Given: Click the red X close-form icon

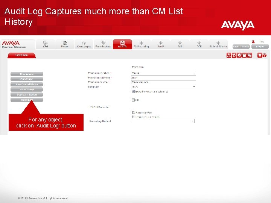Looking at the screenshot, I should click(x=260, y=55).
